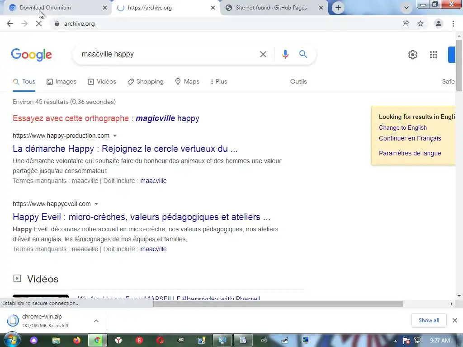Go back to the previous page
The width and height of the screenshot is (463, 347).
[x=10, y=23]
